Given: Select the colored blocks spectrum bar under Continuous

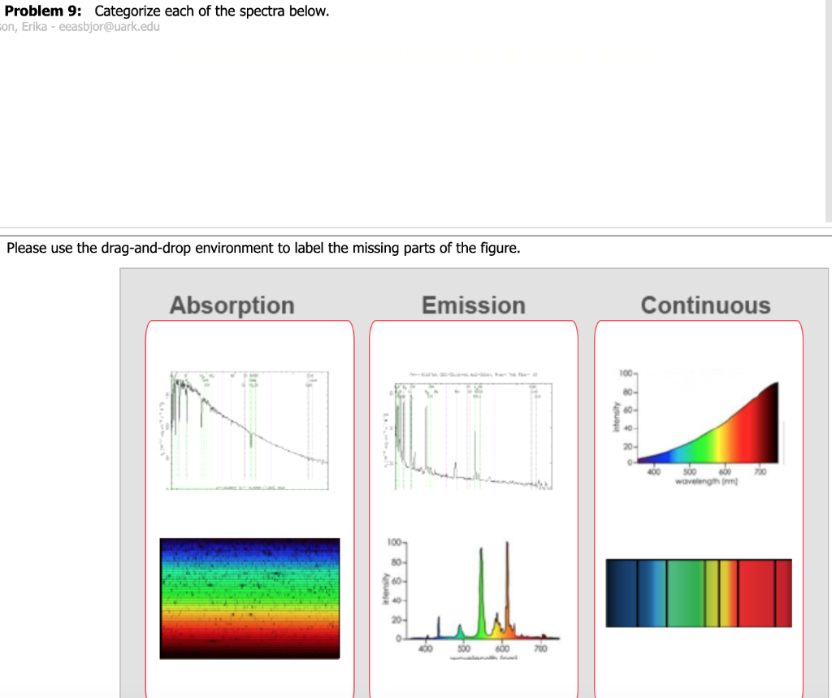Looking at the screenshot, I should click(698, 592).
